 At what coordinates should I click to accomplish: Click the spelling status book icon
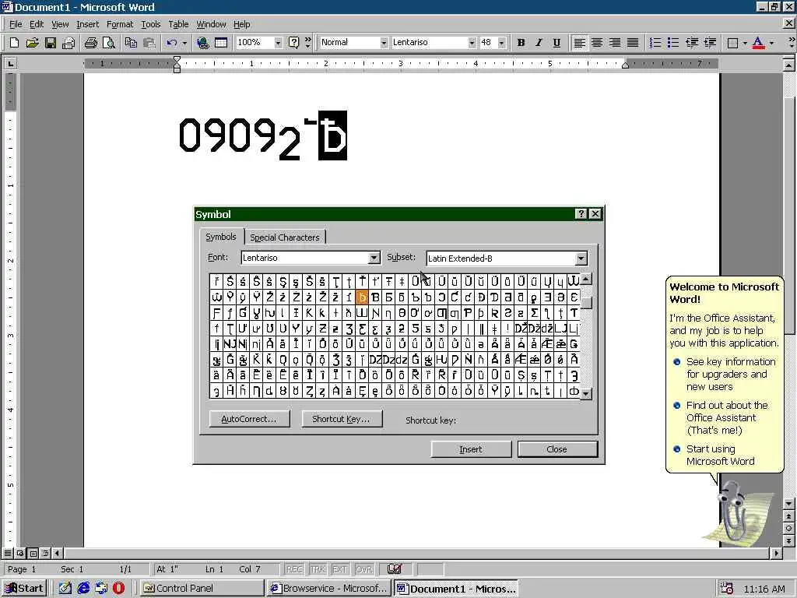pos(394,569)
